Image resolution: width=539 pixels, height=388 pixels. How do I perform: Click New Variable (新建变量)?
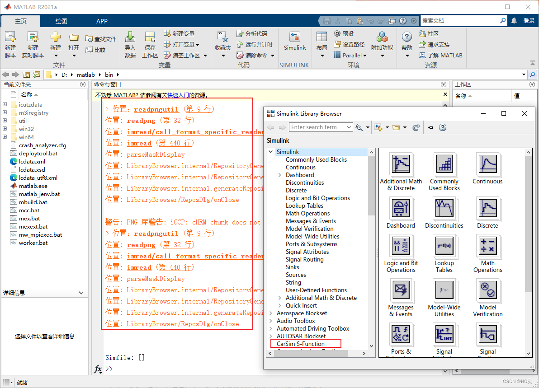pyautogui.click(x=179, y=33)
